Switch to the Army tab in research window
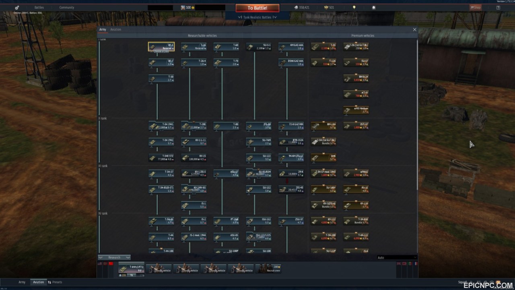Viewport: 515px width, 290px height. (103, 29)
